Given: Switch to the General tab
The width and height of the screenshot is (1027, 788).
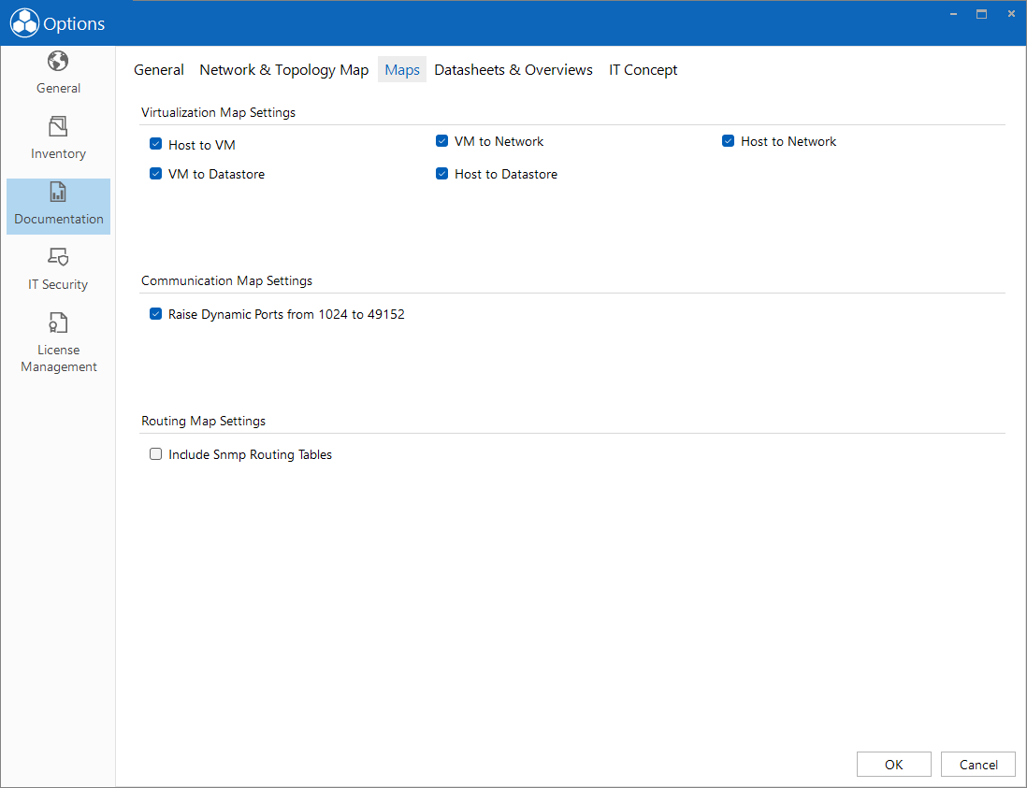Looking at the screenshot, I should click(158, 69).
